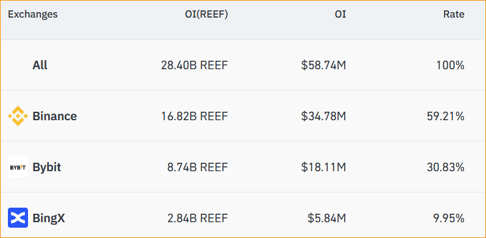Click Bybit's 30.83% rate cell
486x238 pixels.
pos(445,167)
